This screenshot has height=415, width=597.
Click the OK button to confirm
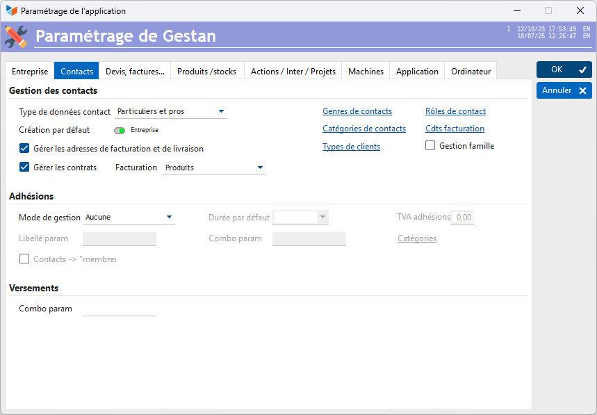pos(564,70)
